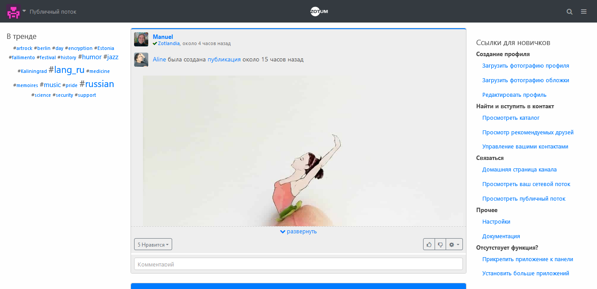Open "Просмотреть каталог" link
Image resolution: width=597 pixels, height=289 pixels.
511,118
